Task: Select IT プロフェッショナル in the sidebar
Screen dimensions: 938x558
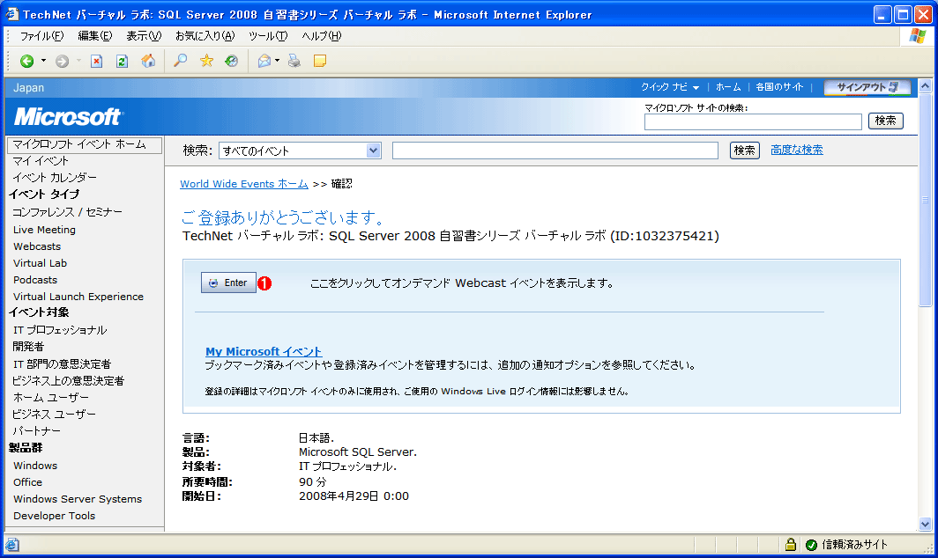Action: 60,330
